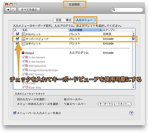Toggle the かなパレット checkbox

17,34
